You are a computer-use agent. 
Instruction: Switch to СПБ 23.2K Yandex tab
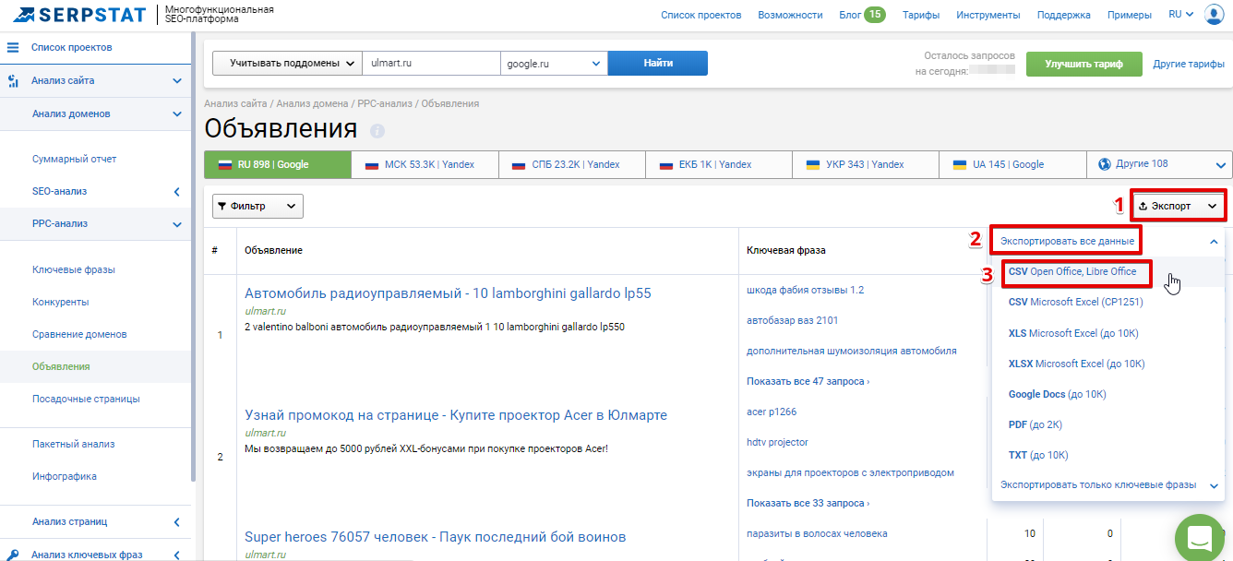[x=571, y=165]
